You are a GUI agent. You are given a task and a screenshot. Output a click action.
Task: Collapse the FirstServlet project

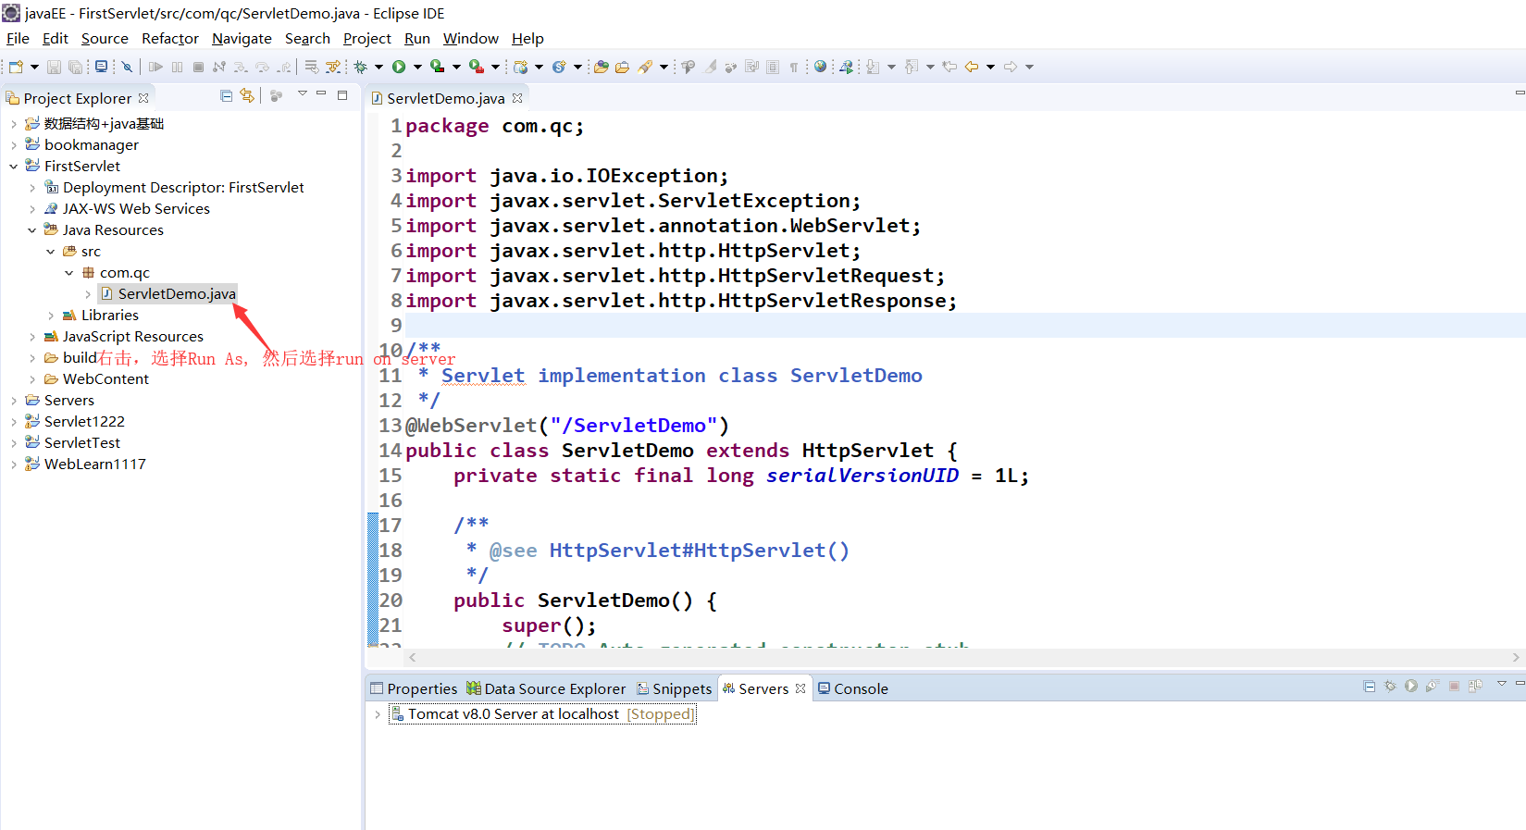(14, 167)
